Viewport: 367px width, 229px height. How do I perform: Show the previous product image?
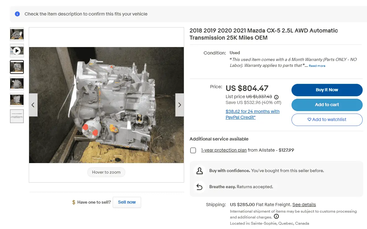click(33, 105)
